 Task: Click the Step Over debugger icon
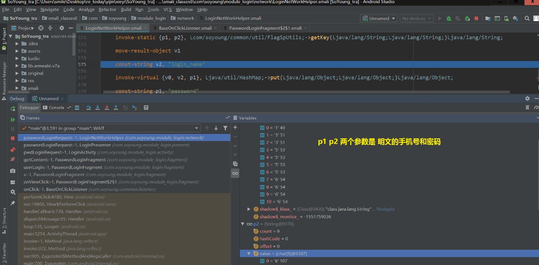click(x=88, y=108)
